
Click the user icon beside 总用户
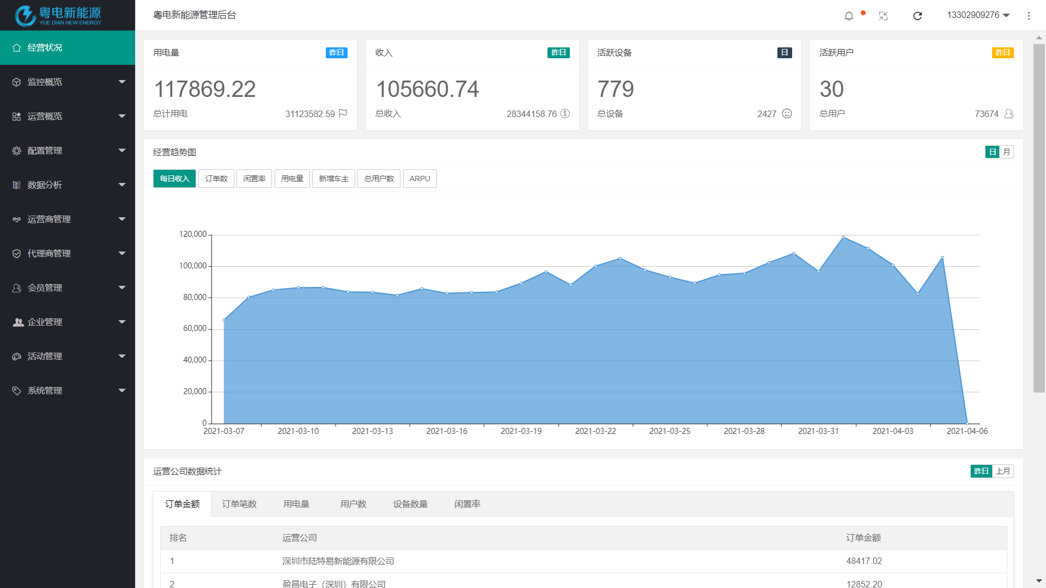[1008, 113]
